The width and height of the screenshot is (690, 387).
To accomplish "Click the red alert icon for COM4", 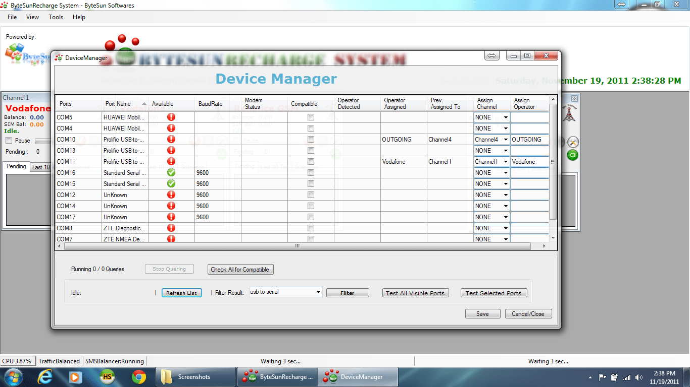I will pyautogui.click(x=171, y=128).
